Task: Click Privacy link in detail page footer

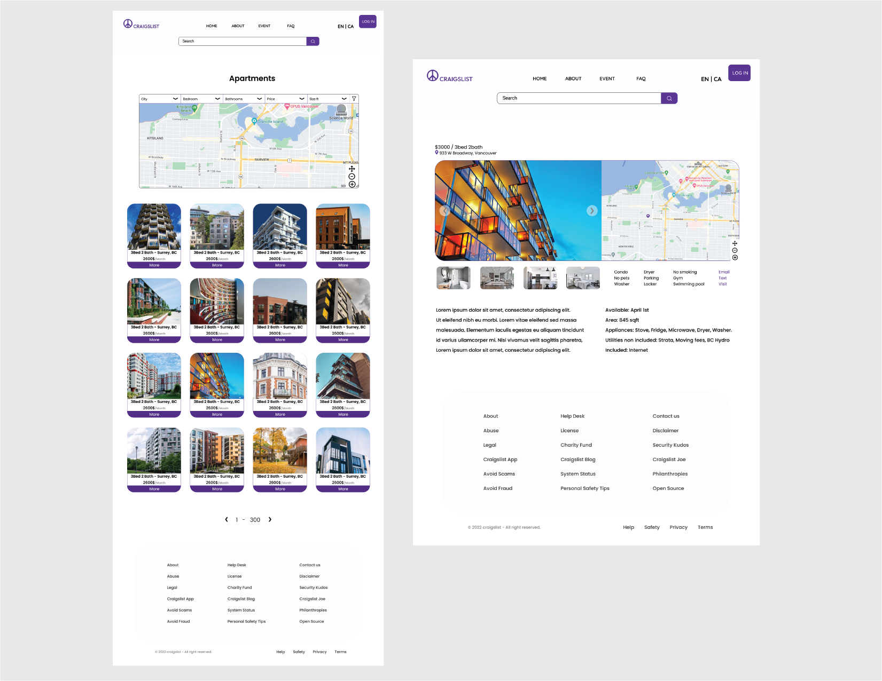Action: tap(678, 527)
